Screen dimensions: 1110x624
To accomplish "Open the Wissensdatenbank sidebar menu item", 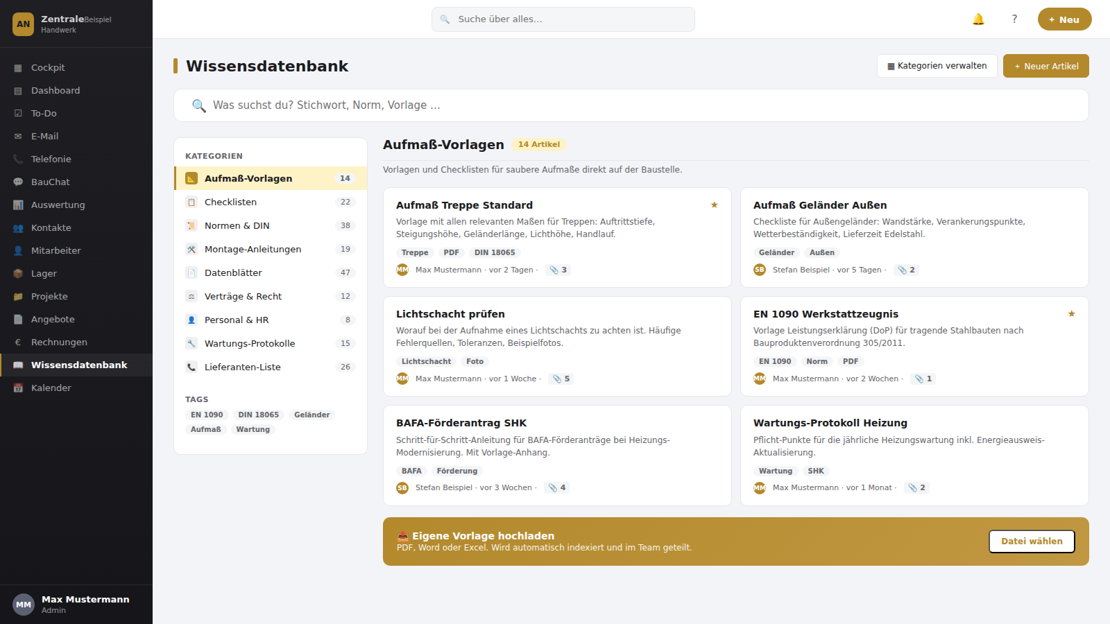I will [x=76, y=365].
